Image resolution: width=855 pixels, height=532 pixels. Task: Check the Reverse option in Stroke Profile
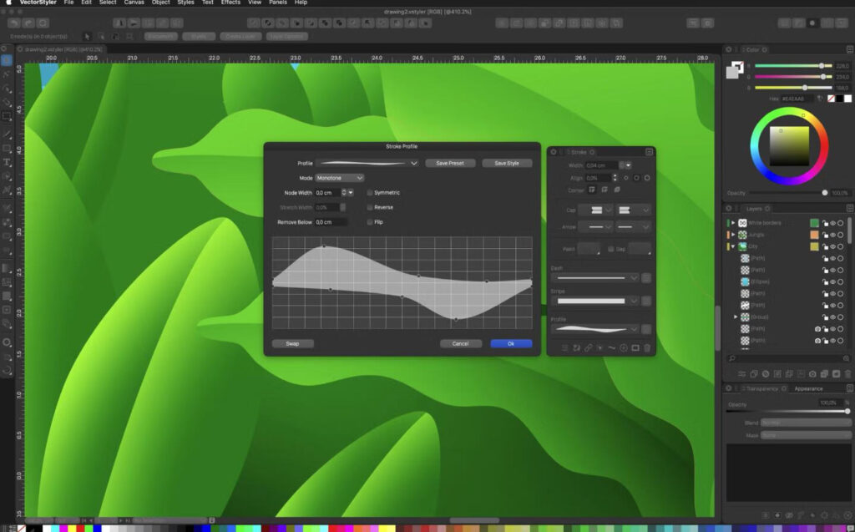[369, 207]
